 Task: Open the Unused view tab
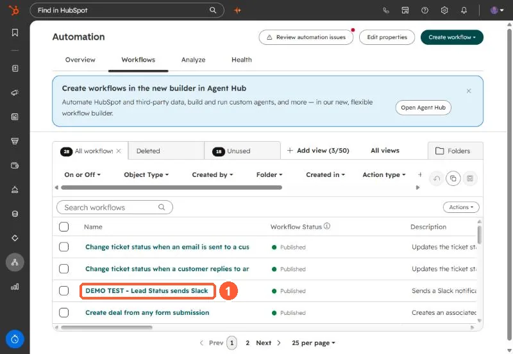tap(242, 151)
